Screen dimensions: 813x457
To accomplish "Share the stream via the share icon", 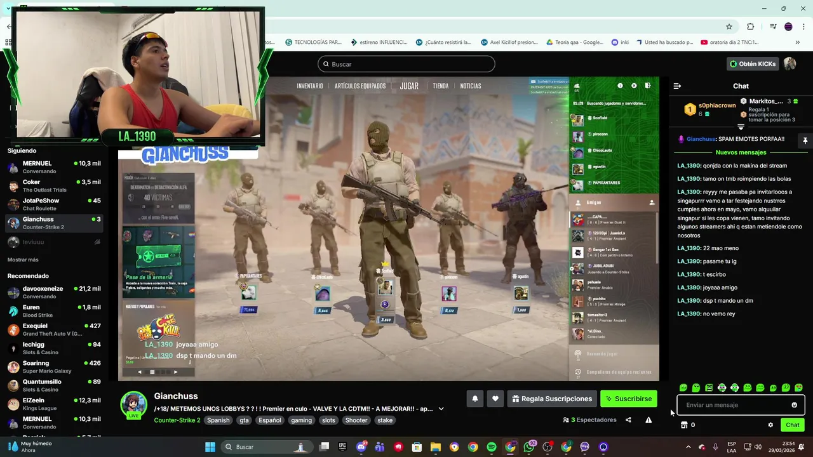I will click(x=628, y=420).
